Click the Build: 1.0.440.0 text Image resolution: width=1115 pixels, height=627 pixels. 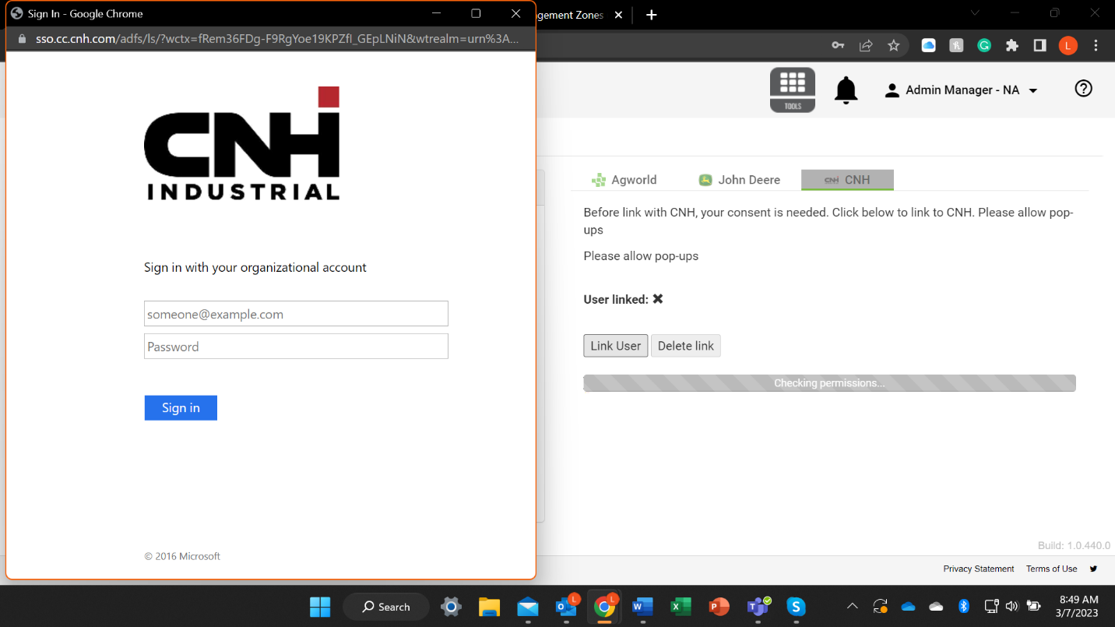click(x=1074, y=545)
